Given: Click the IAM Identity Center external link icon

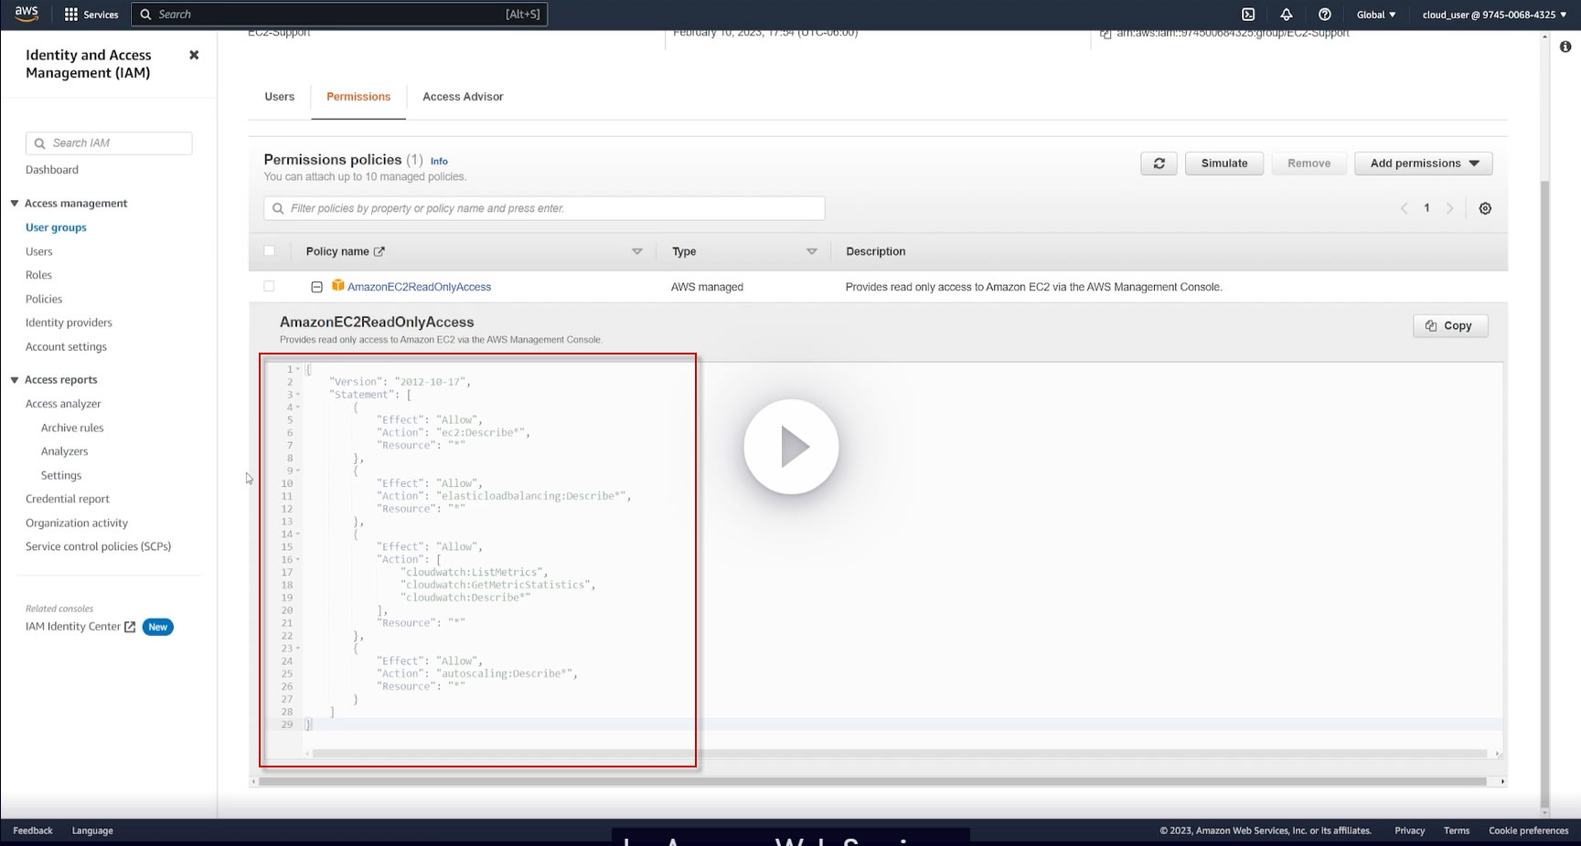Looking at the screenshot, I should tap(130, 627).
